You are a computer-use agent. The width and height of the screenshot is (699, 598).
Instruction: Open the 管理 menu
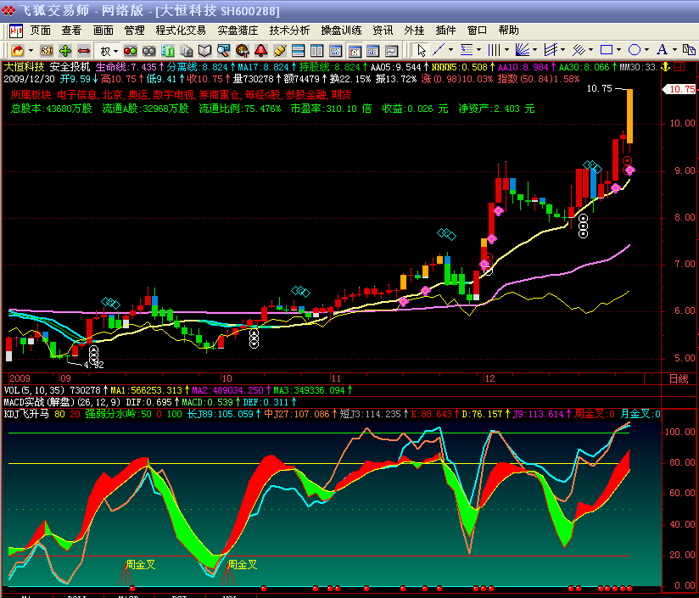click(x=135, y=31)
